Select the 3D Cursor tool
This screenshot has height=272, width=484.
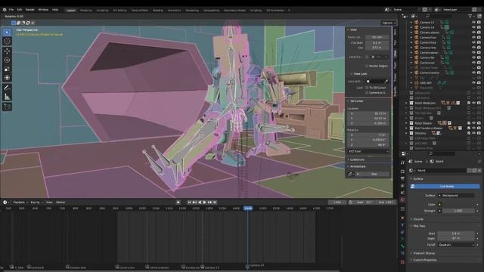click(x=7, y=41)
